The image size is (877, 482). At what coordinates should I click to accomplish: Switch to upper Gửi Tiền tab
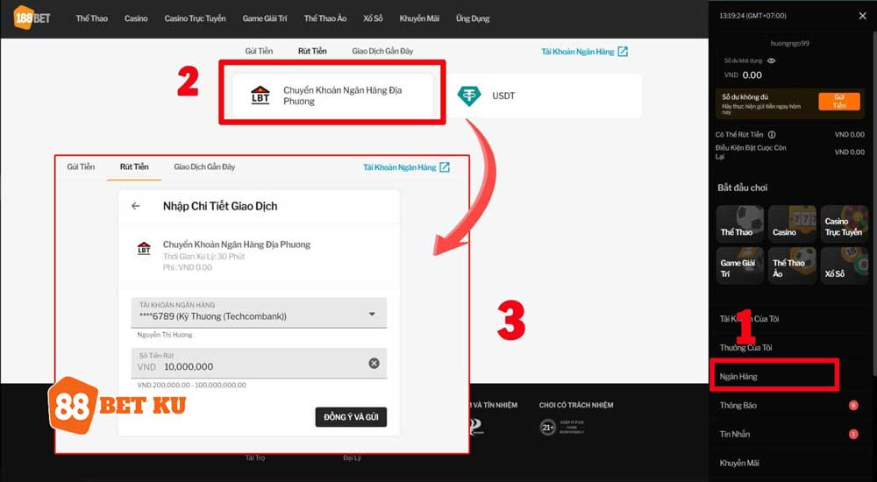[x=259, y=51]
